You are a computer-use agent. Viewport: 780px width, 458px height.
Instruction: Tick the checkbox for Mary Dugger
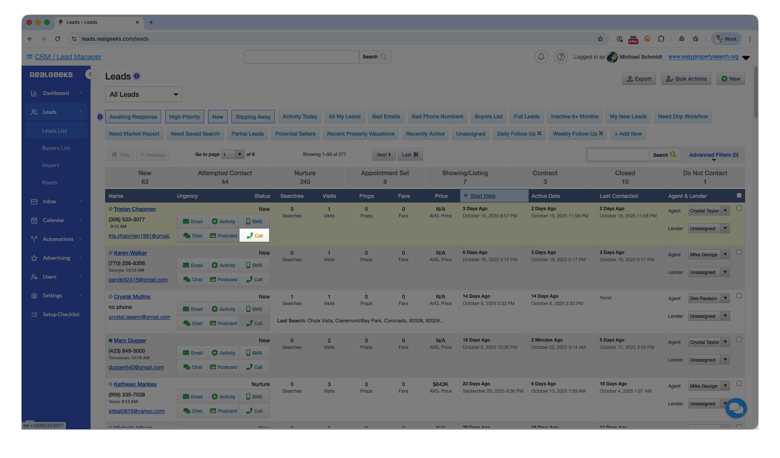(739, 340)
